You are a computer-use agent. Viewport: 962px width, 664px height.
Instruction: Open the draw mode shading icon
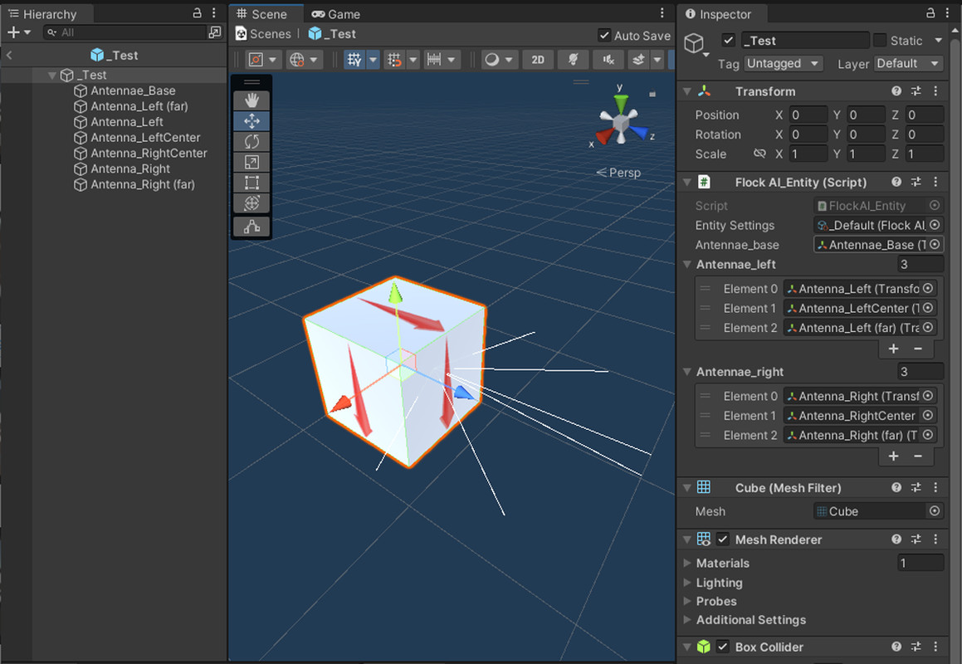pos(492,60)
